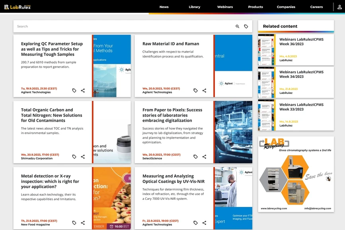Open Webinars LabRulezICPMS Week 33/2023
This screenshot has height=230, width=345.
click(302, 107)
